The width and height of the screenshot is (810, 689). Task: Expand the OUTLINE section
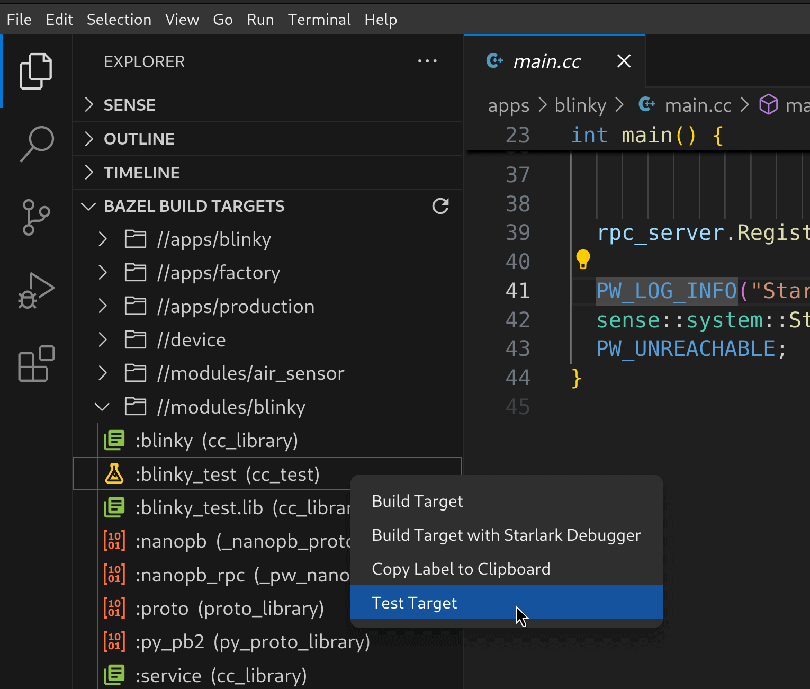[x=89, y=139]
